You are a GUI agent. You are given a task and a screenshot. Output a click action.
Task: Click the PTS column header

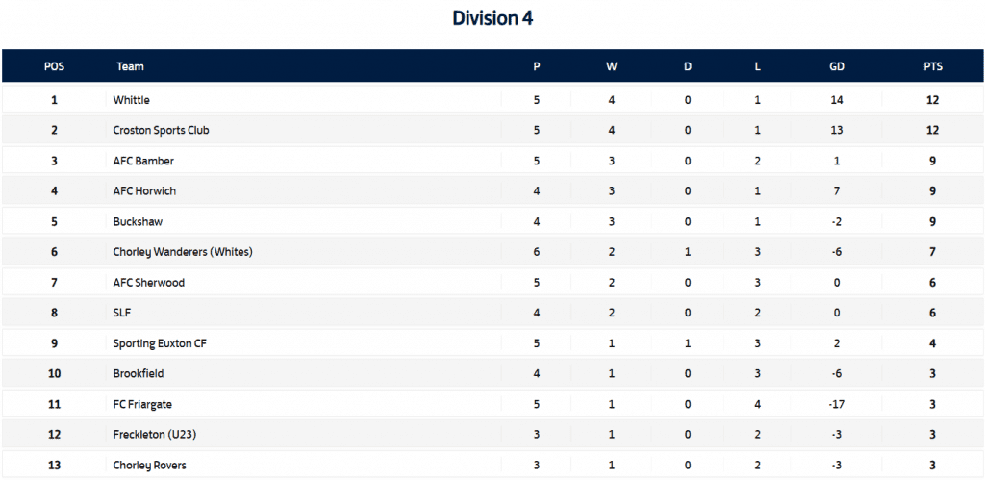932,67
